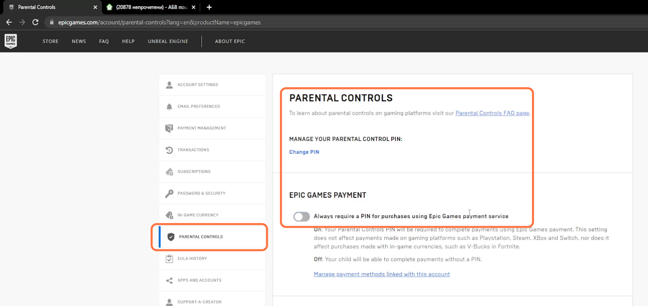Screen dimensions: 648x306
Task: Open Account Settings in sidebar
Action: (212, 85)
